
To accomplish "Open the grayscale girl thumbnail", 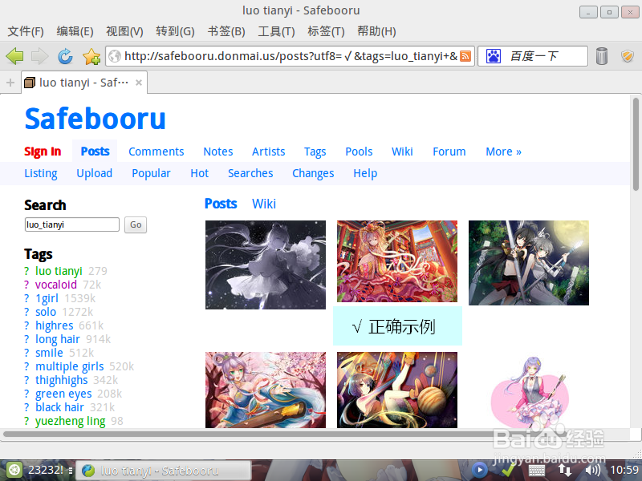I will pyautogui.click(x=266, y=265).
